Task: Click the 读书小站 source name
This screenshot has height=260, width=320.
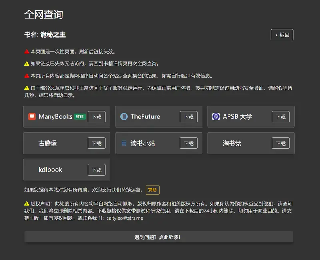Action: [143, 143]
